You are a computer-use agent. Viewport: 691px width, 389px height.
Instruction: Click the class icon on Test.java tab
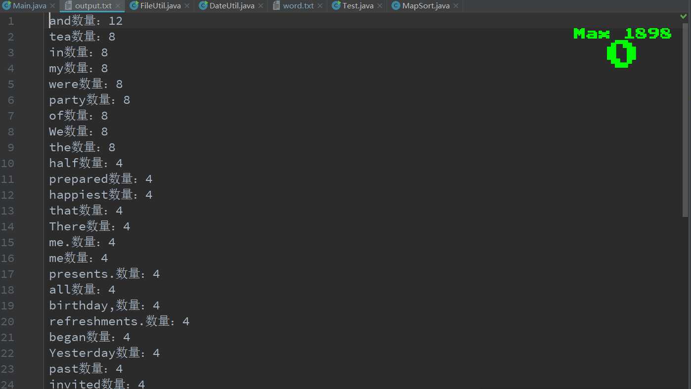(x=336, y=6)
